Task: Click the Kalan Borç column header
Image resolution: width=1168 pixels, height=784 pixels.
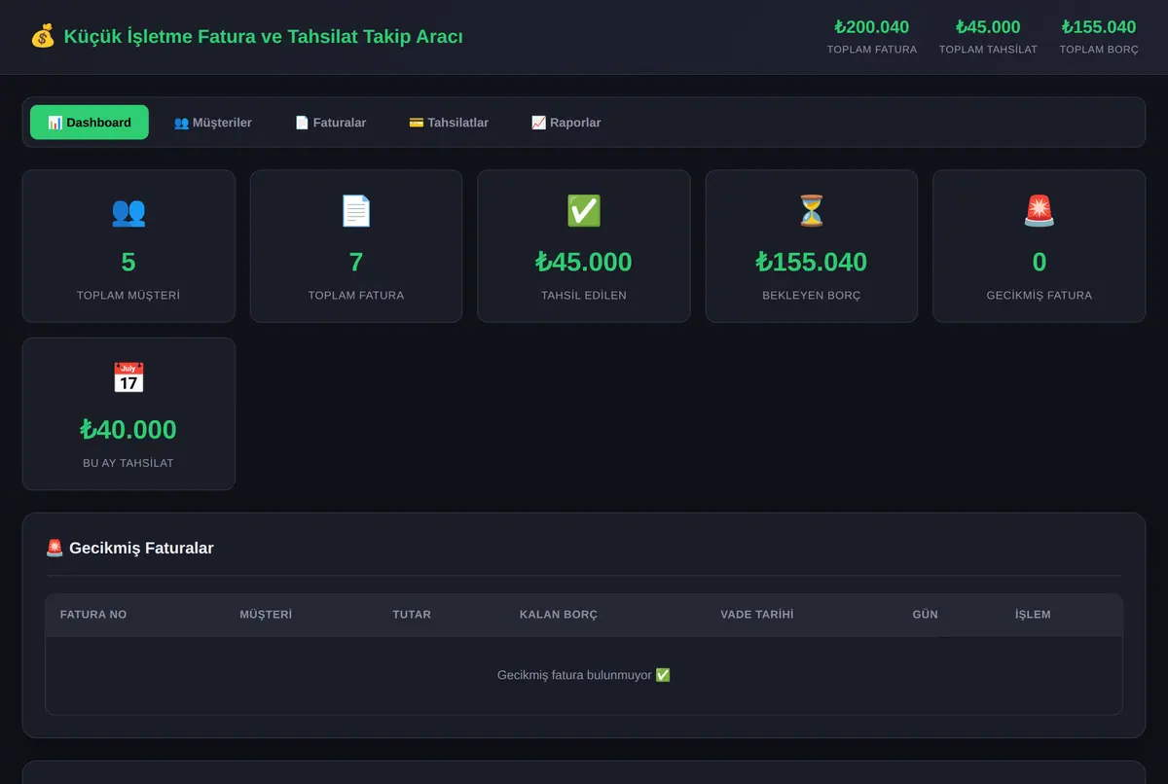Action: pos(559,615)
